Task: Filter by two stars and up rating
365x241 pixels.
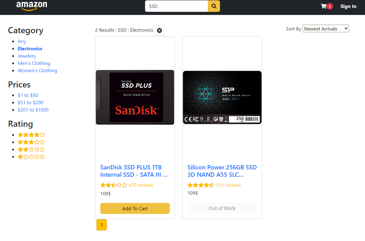Action: pos(31,150)
